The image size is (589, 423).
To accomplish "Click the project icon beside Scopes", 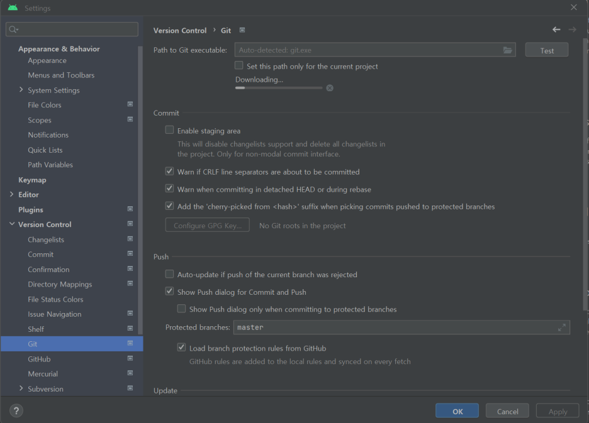I will point(130,119).
